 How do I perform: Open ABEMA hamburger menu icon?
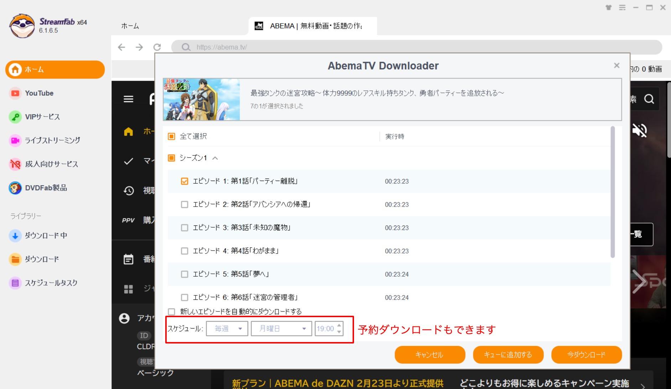click(x=129, y=99)
